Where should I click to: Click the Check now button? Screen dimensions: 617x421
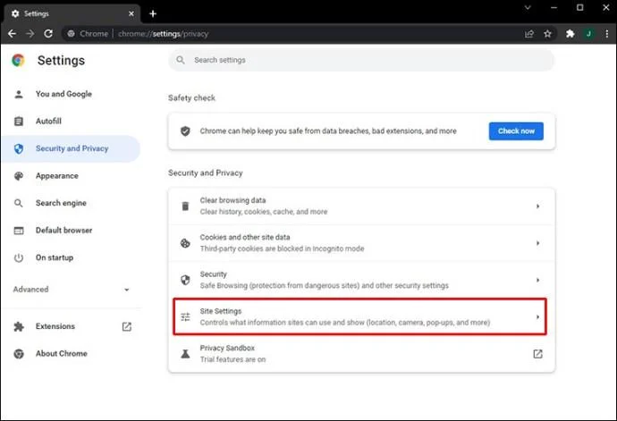click(x=516, y=131)
